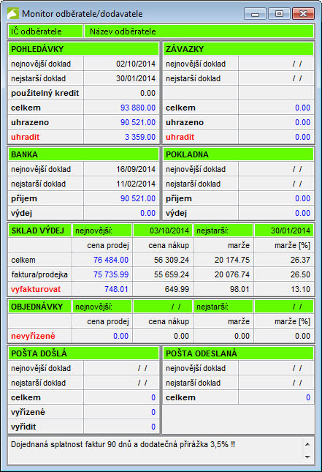Maximize the Monitor window
The width and height of the screenshot is (322, 472).
(279, 14)
